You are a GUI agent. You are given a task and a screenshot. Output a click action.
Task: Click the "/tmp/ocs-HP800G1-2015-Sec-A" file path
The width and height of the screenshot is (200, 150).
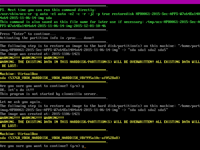[x=173, y=22]
